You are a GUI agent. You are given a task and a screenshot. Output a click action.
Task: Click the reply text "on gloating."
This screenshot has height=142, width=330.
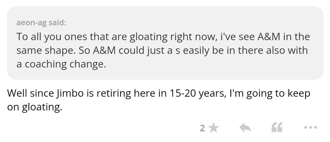tap(35, 107)
